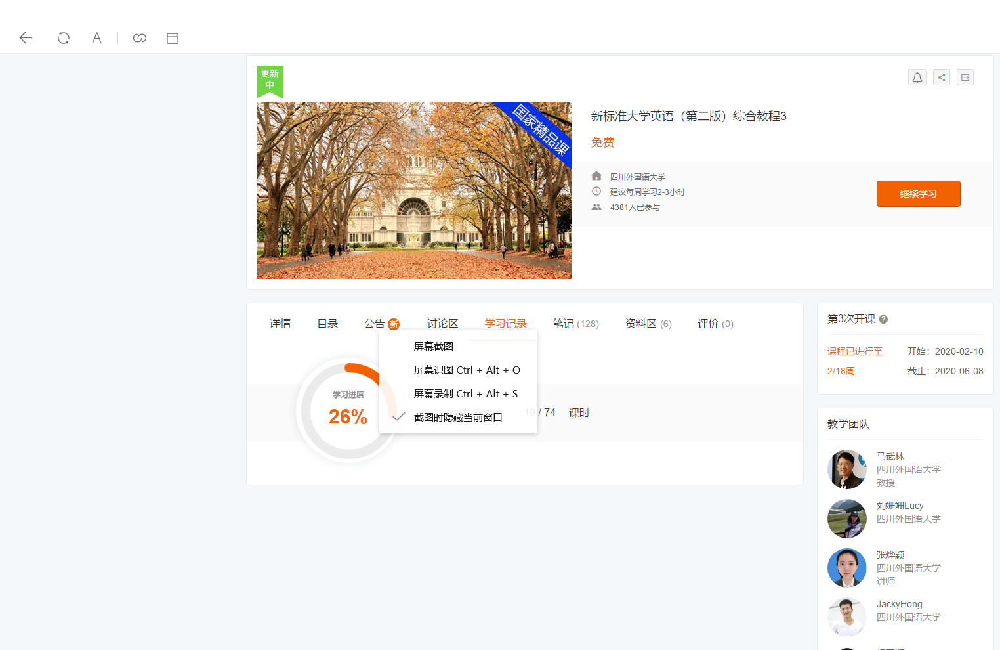Toggle 截图时隐藏当前窗口 option
1000x650 pixels.
[458, 417]
